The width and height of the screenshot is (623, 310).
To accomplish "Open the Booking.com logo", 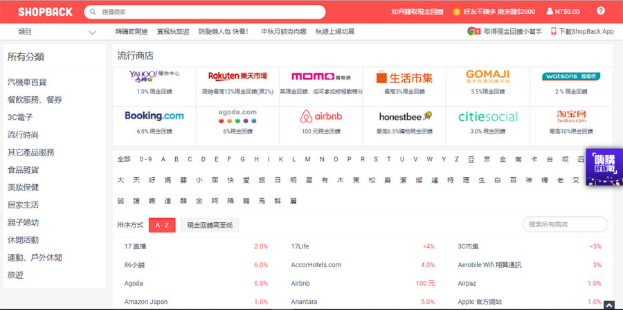I will pos(154,116).
